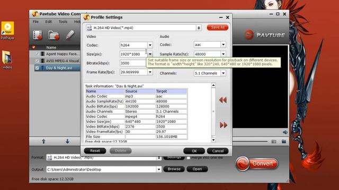Click the red Convert button
339x190 pixels.
click(x=257, y=164)
